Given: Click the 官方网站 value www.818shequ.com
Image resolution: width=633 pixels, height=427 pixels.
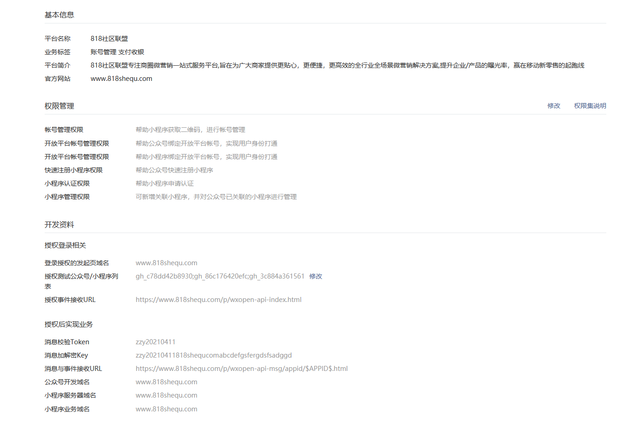Looking at the screenshot, I should 121,79.
